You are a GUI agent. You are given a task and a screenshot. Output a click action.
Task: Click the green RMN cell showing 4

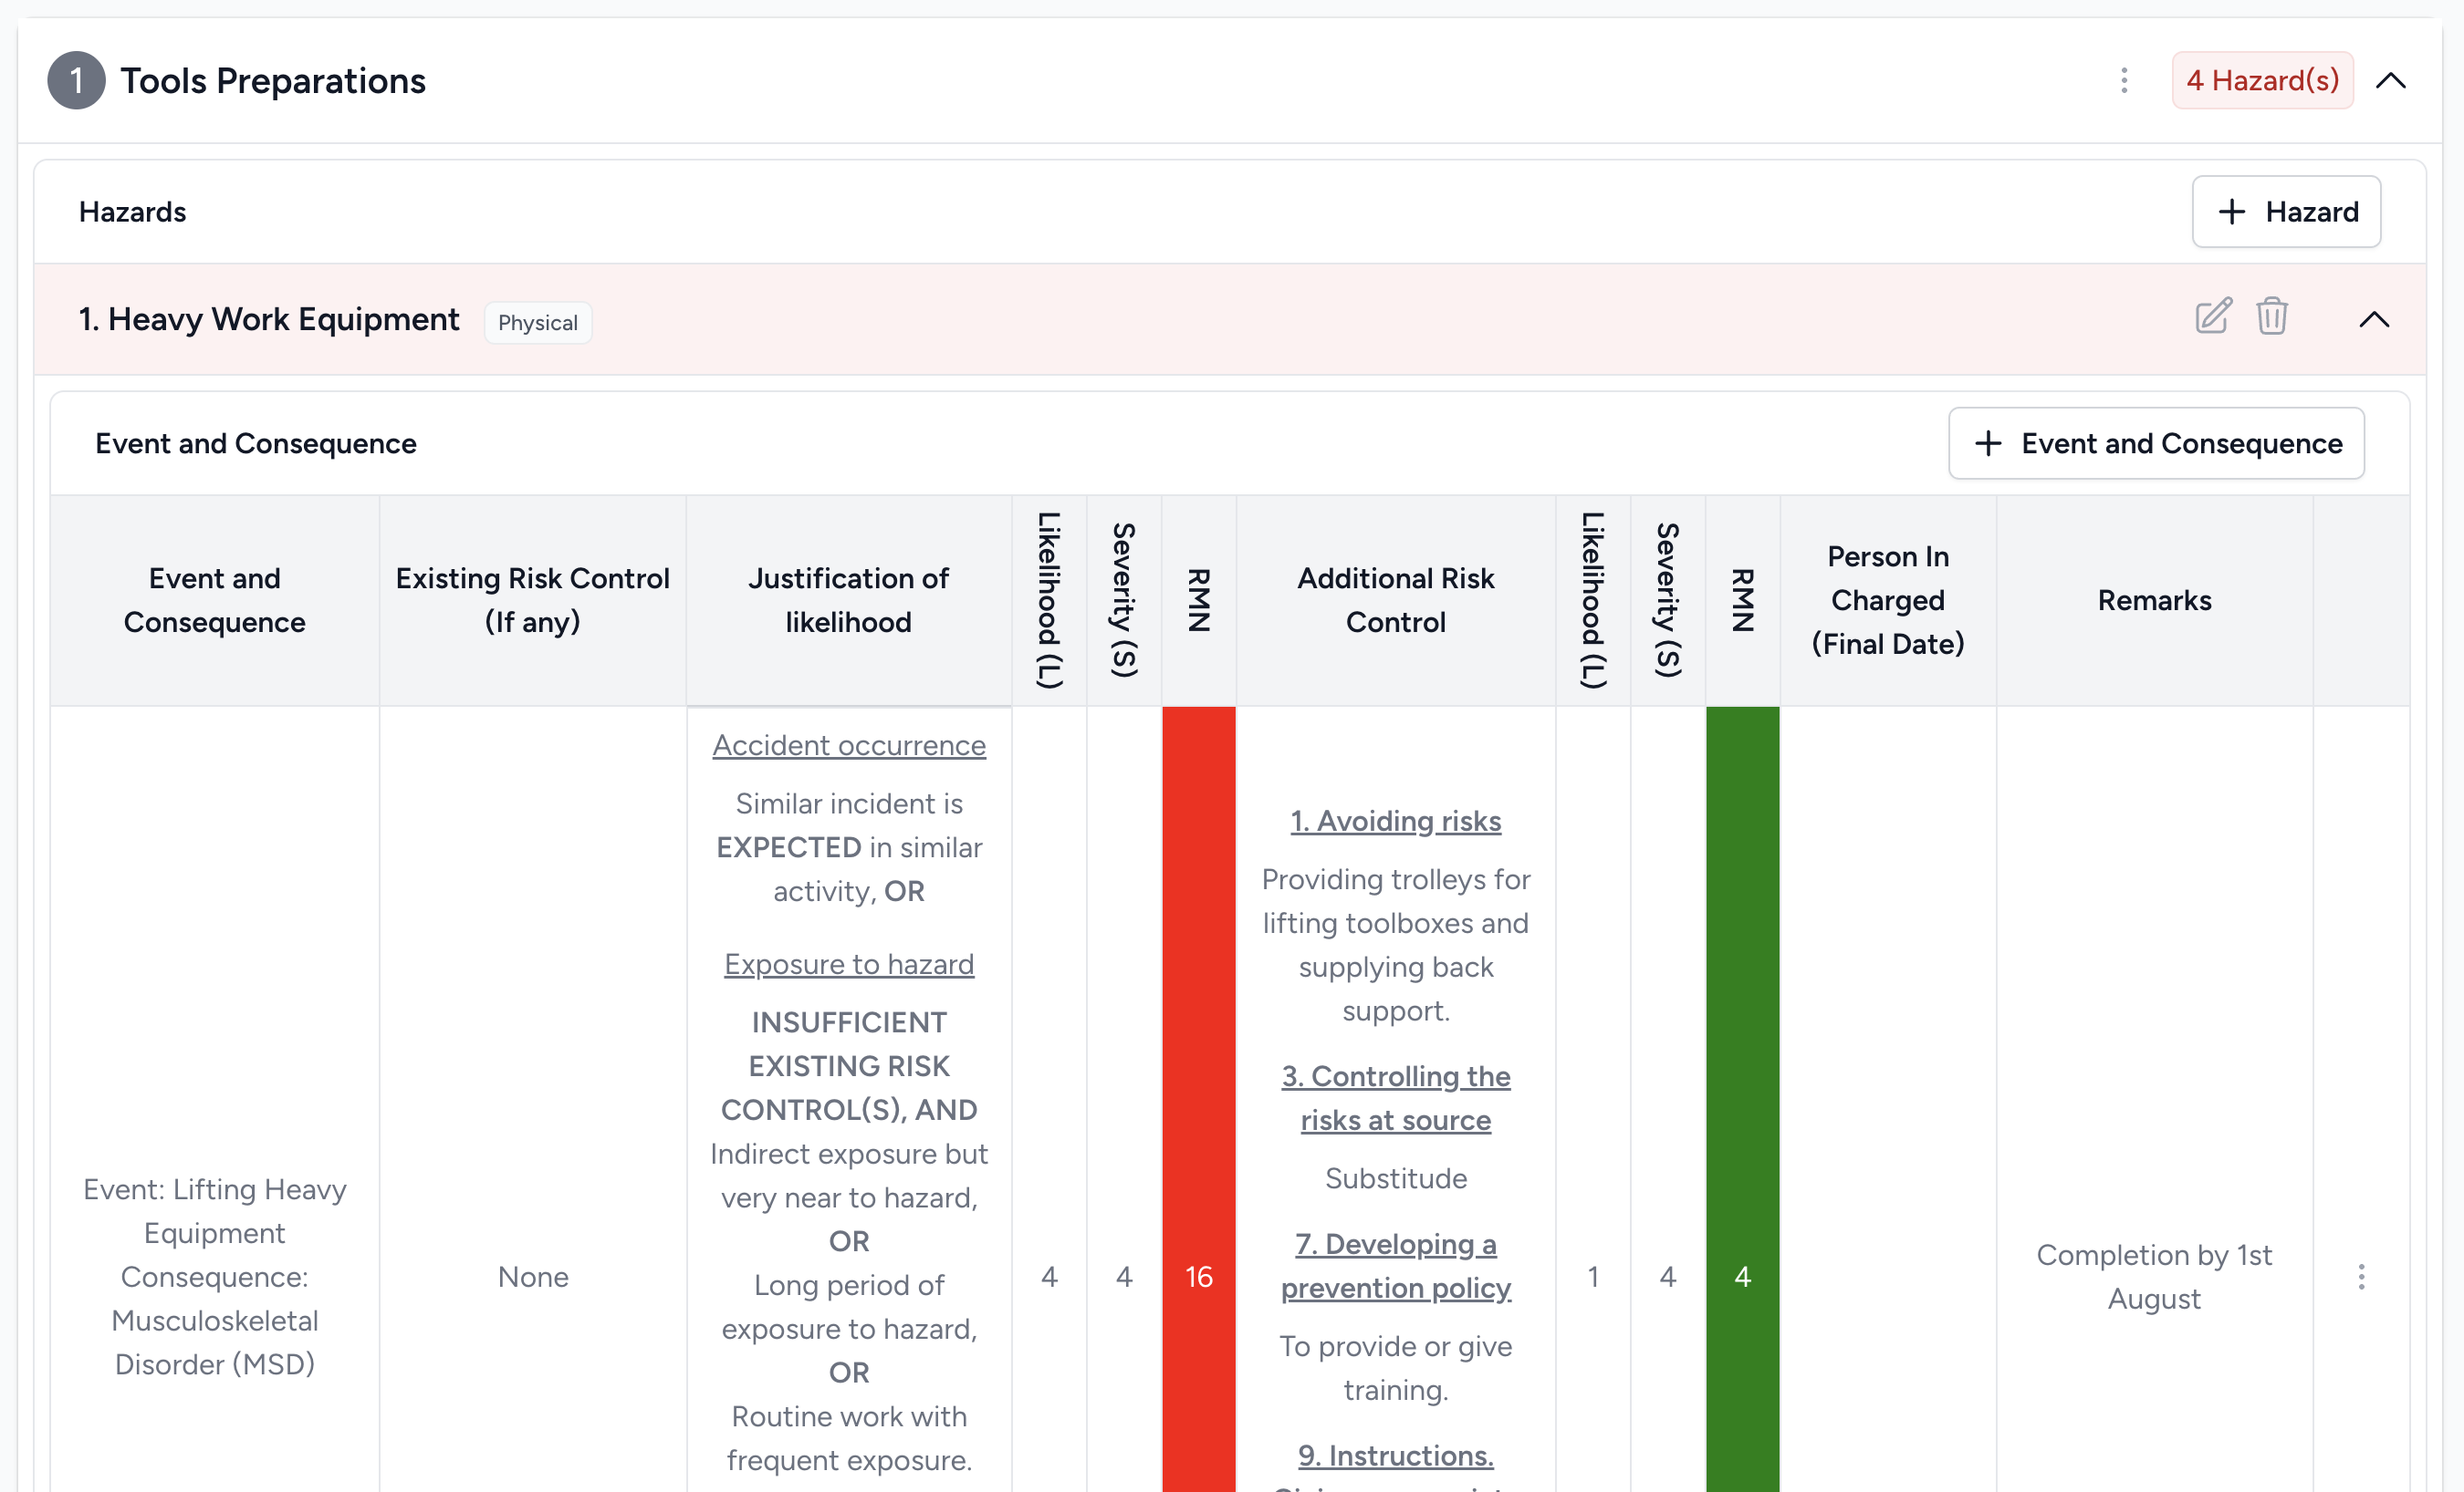pos(1742,1276)
